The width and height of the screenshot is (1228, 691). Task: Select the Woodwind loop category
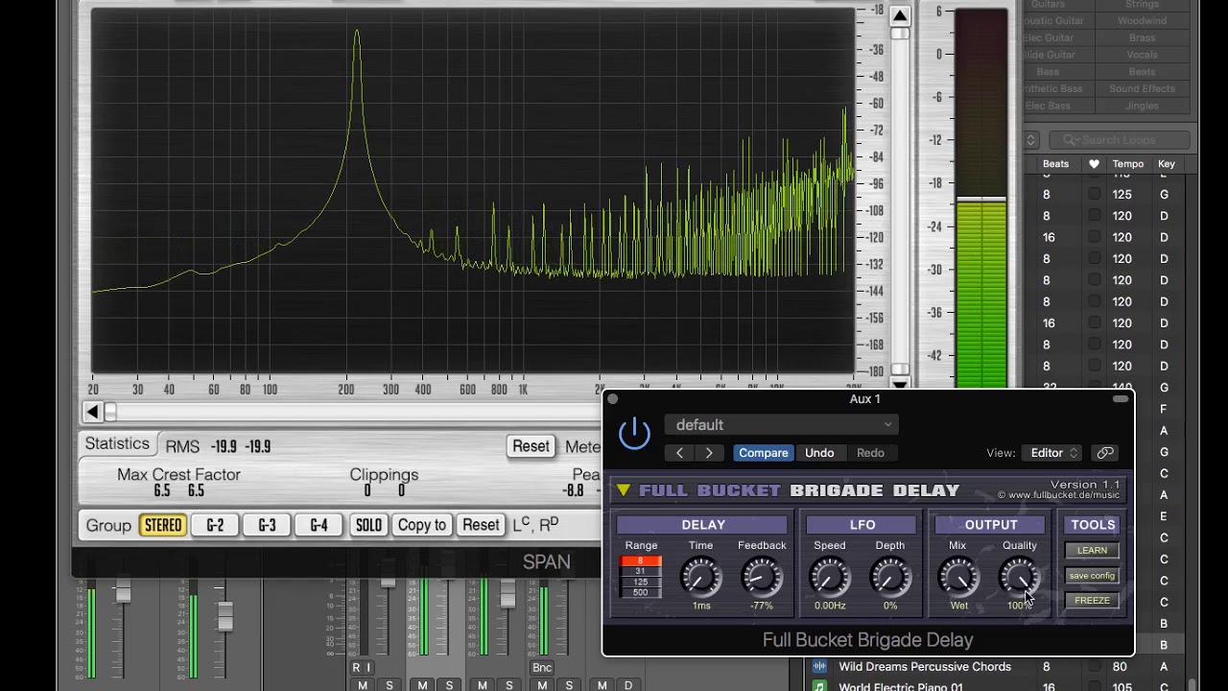tap(1142, 21)
